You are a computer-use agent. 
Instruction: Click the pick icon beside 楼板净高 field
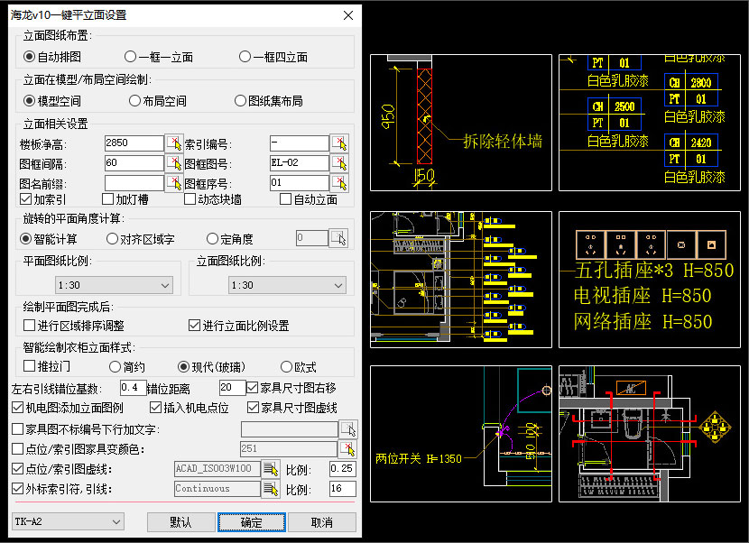(174, 143)
